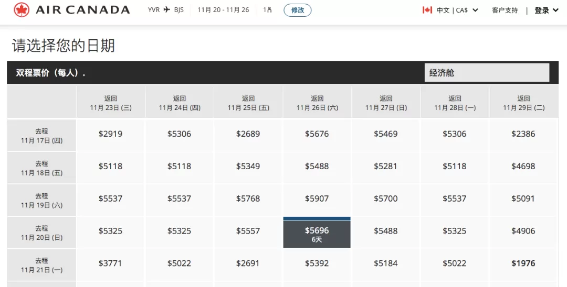567x287 pixels.
Task: Click the 返回 11月23日 (三) column header
Action: point(111,103)
